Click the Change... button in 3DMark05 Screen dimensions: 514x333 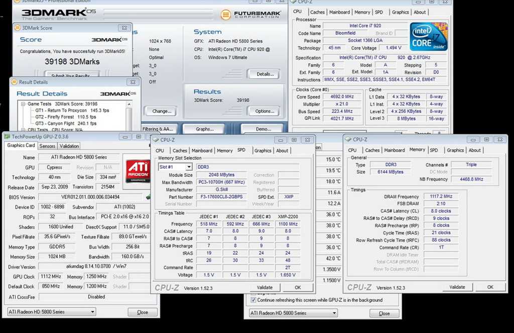click(x=161, y=111)
